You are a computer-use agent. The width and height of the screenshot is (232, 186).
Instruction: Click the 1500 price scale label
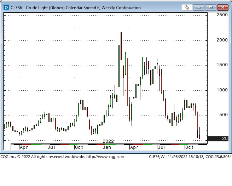222,65
